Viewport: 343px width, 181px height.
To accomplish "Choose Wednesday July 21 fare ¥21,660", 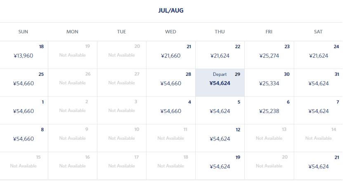I will pyautogui.click(x=171, y=55).
